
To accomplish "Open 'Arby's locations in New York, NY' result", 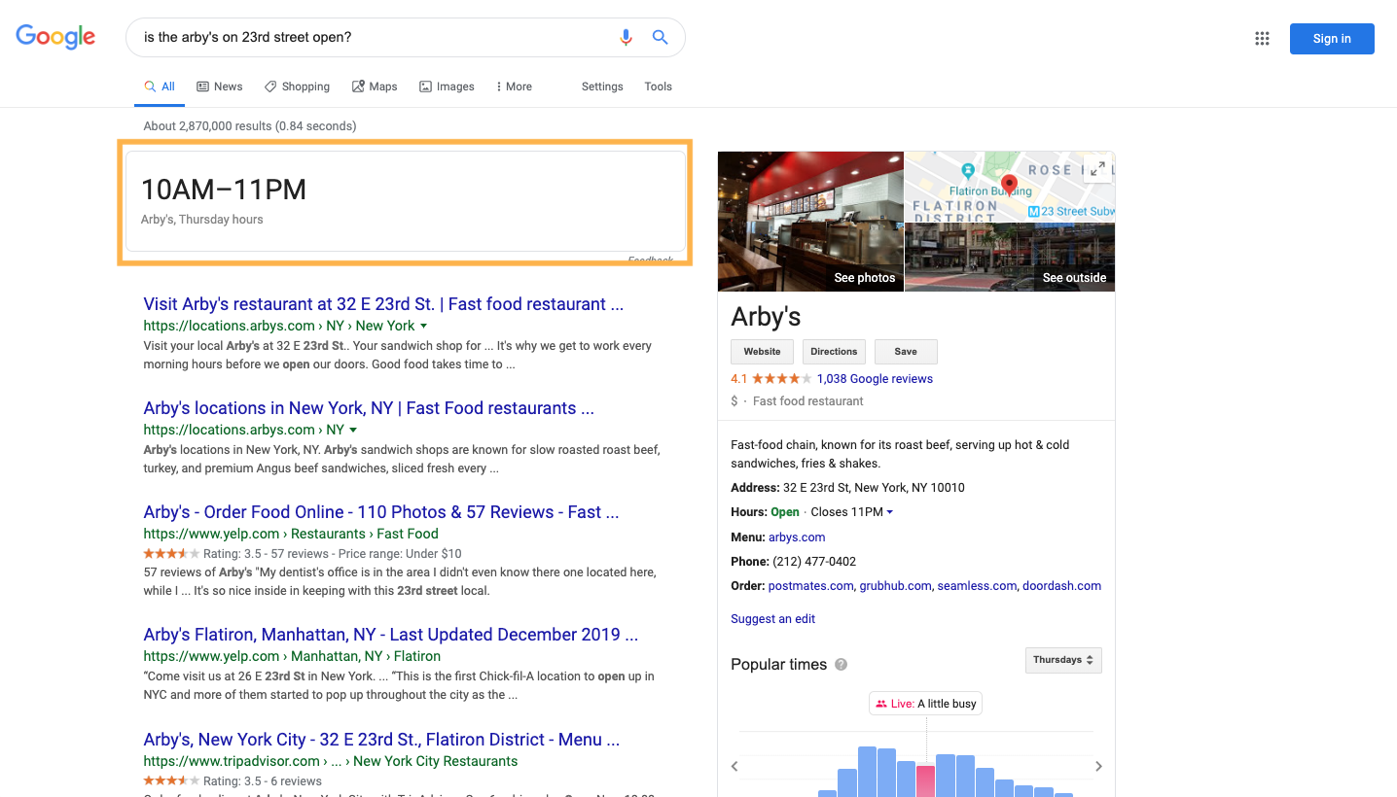I will [369, 408].
